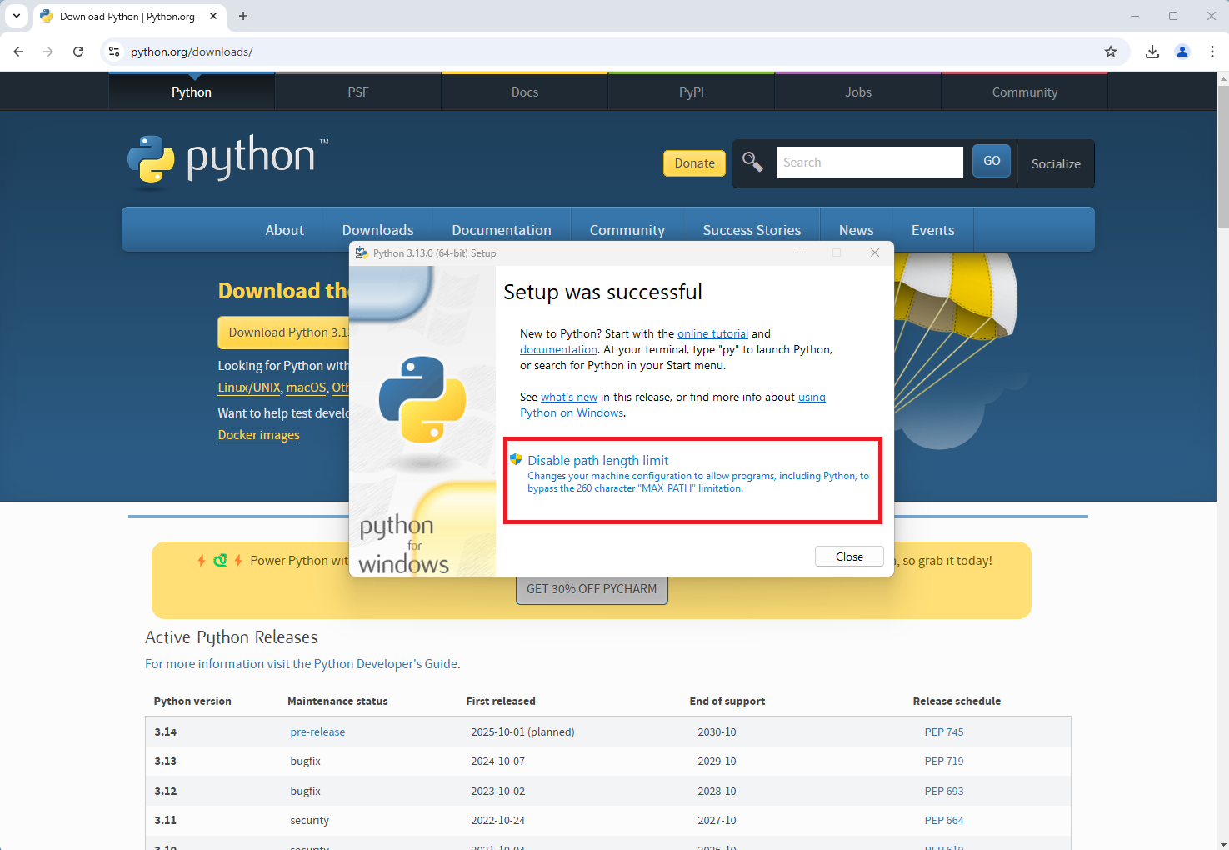Select the Python top navigation tab
Image resolution: width=1229 pixels, height=850 pixels.
(192, 92)
